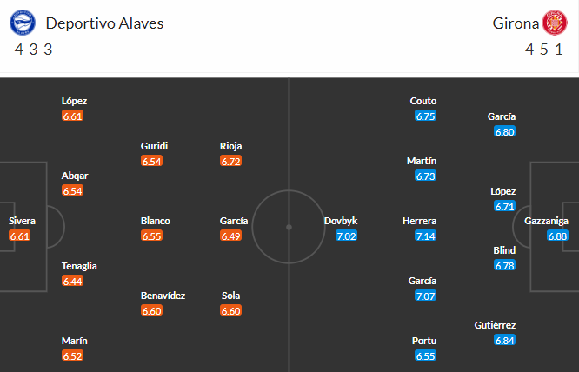
Task: Click Dovbyk's player name
Action: point(341,221)
